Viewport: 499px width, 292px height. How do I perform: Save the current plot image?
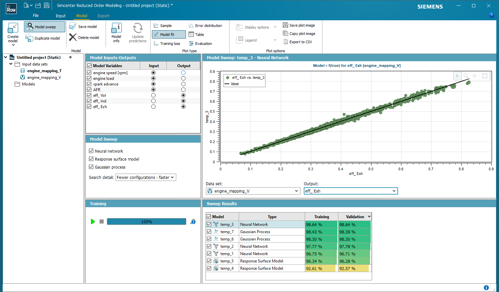299,25
